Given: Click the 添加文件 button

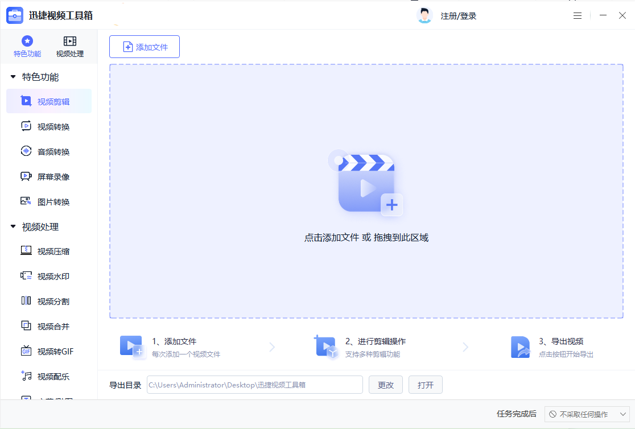Looking at the screenshot, I should point(144,47).
